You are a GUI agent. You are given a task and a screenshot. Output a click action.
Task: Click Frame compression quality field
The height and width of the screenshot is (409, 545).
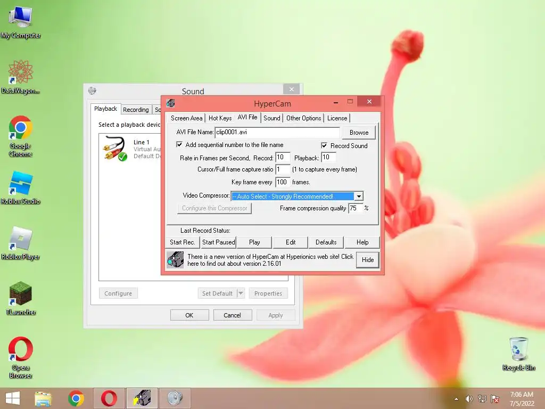coord(355,208)
